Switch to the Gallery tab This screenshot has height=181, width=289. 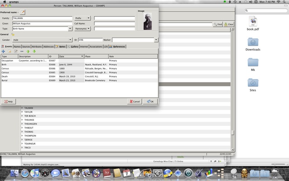coord(75,46)
